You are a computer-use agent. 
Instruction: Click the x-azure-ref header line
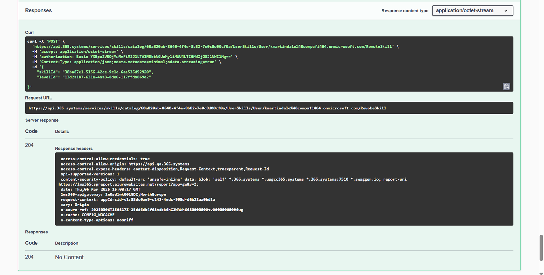(152, 210)
